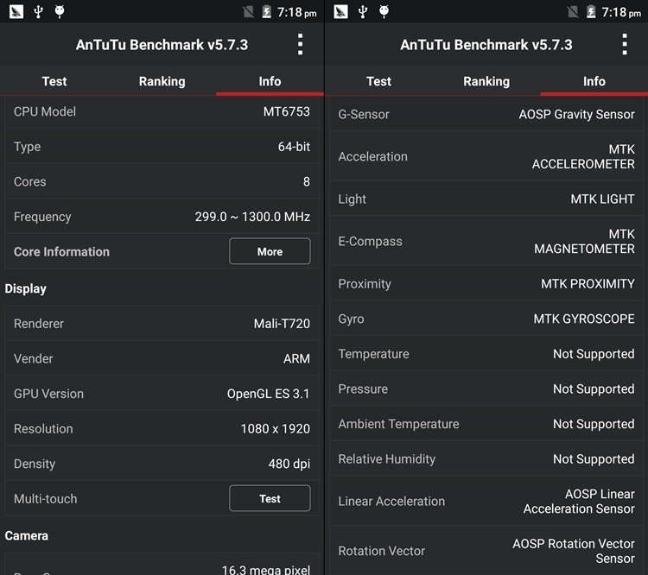Viewport: 648px width, 575px height.
Task: Tap the Camera section header
Action: click(x=27, y=536)
